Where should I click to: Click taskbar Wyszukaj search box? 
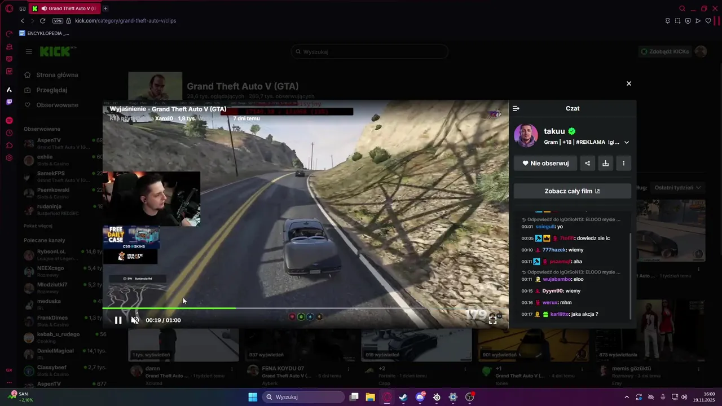303,397
